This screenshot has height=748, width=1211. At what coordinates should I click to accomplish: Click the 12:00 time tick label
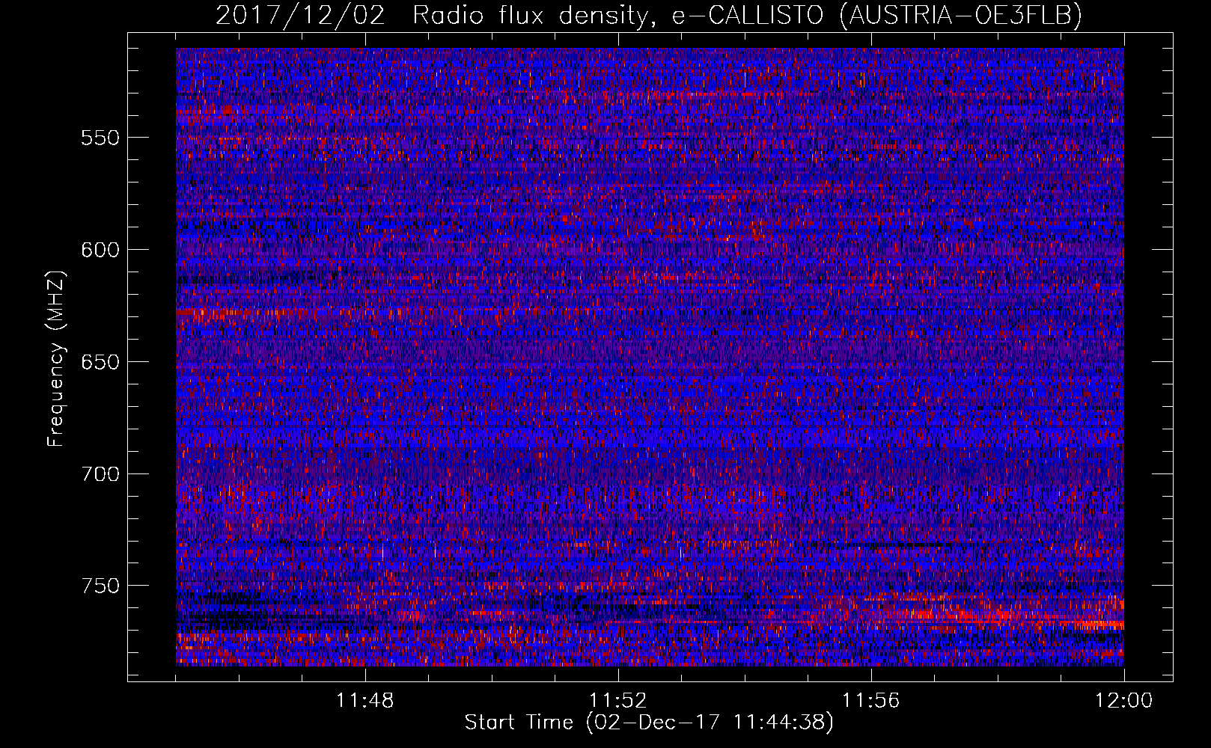(1124, 701)
